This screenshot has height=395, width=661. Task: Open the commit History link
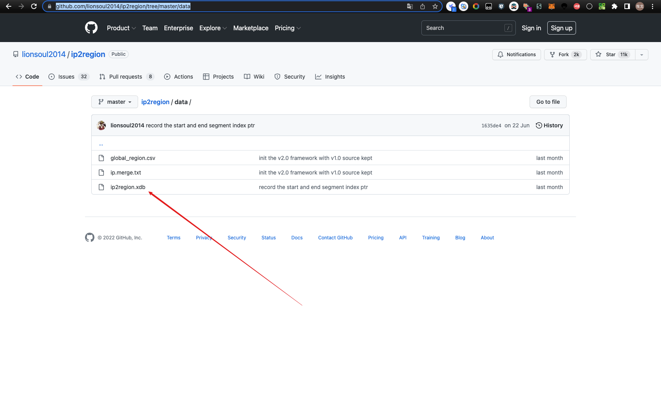point(549,125)
